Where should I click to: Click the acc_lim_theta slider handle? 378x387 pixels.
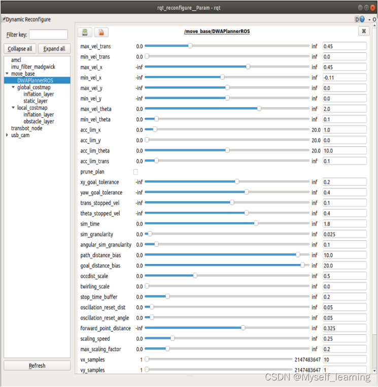[227, 150]
